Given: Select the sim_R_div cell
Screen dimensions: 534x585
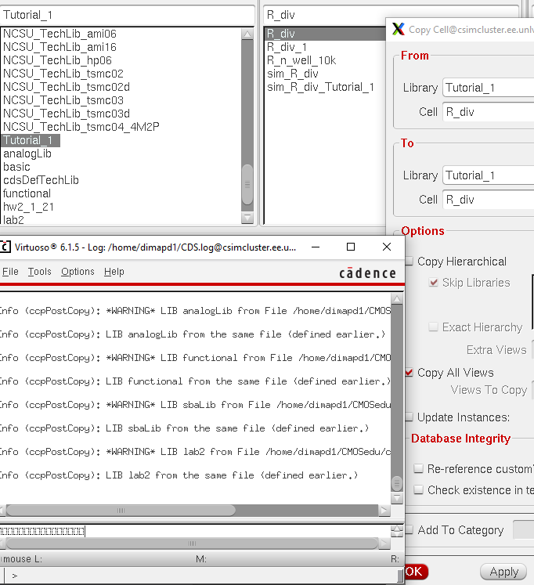Looking at the screenshot, I should click(292, 74).
